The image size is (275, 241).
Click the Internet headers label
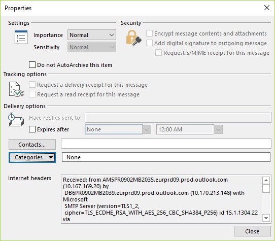29,178
